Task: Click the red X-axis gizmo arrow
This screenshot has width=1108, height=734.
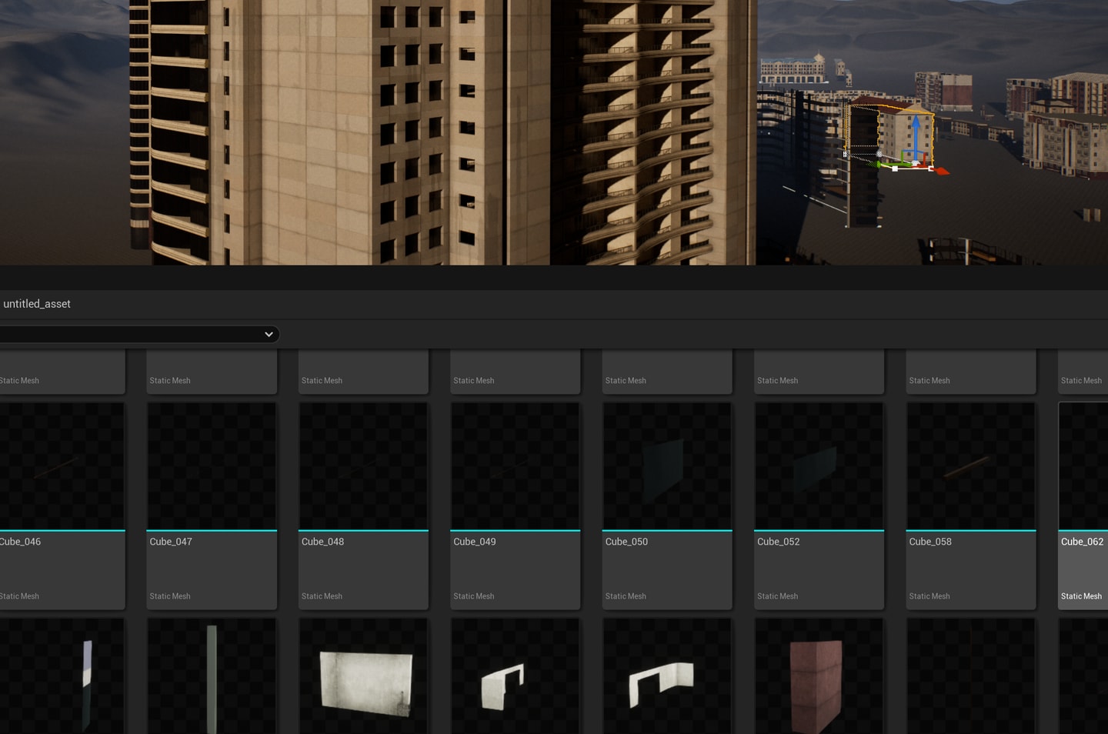Action: tap(940, 171)
